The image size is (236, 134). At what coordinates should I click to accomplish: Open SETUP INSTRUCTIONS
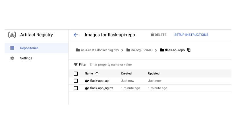pos(191,35)
